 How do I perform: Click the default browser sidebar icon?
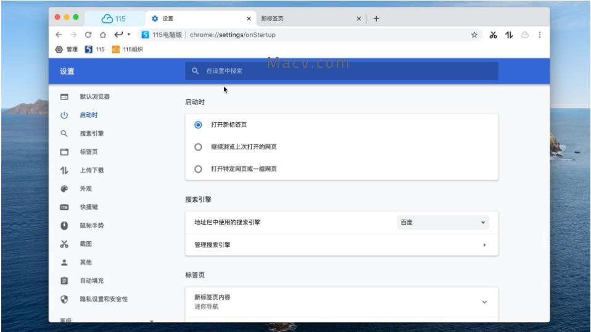point(64,97)
